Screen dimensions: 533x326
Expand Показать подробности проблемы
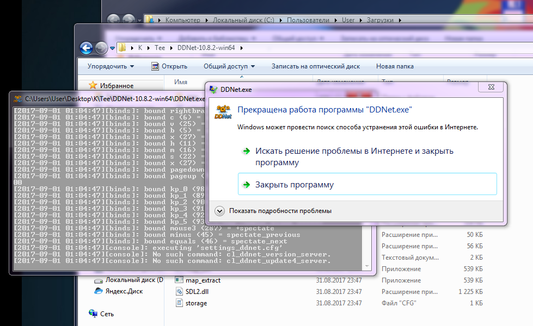coord(220,211)
